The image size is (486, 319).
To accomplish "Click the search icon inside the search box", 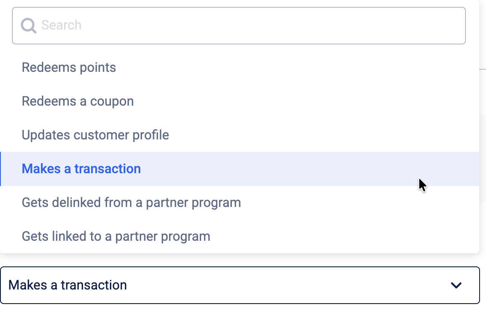I will (29, 26).
